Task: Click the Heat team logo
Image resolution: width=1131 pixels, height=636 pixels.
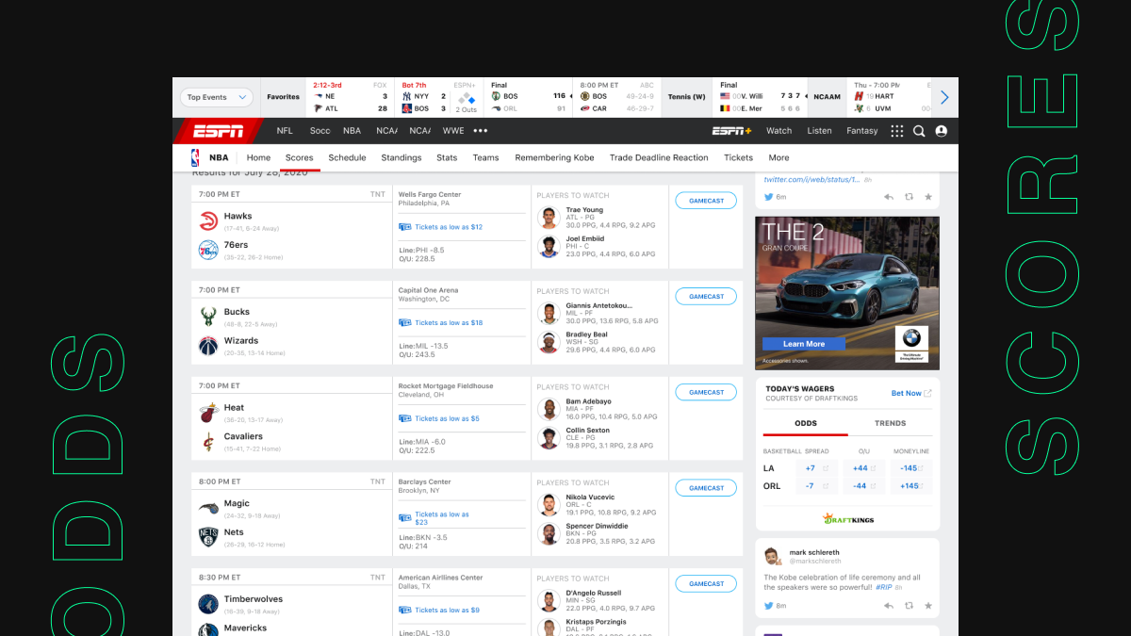Action: (x=208, y=413)
